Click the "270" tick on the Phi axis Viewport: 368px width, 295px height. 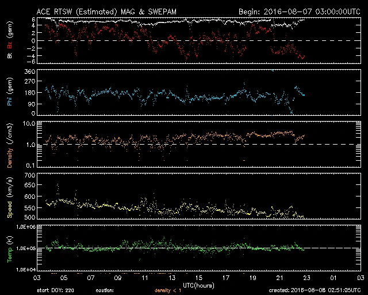[30, 81]
